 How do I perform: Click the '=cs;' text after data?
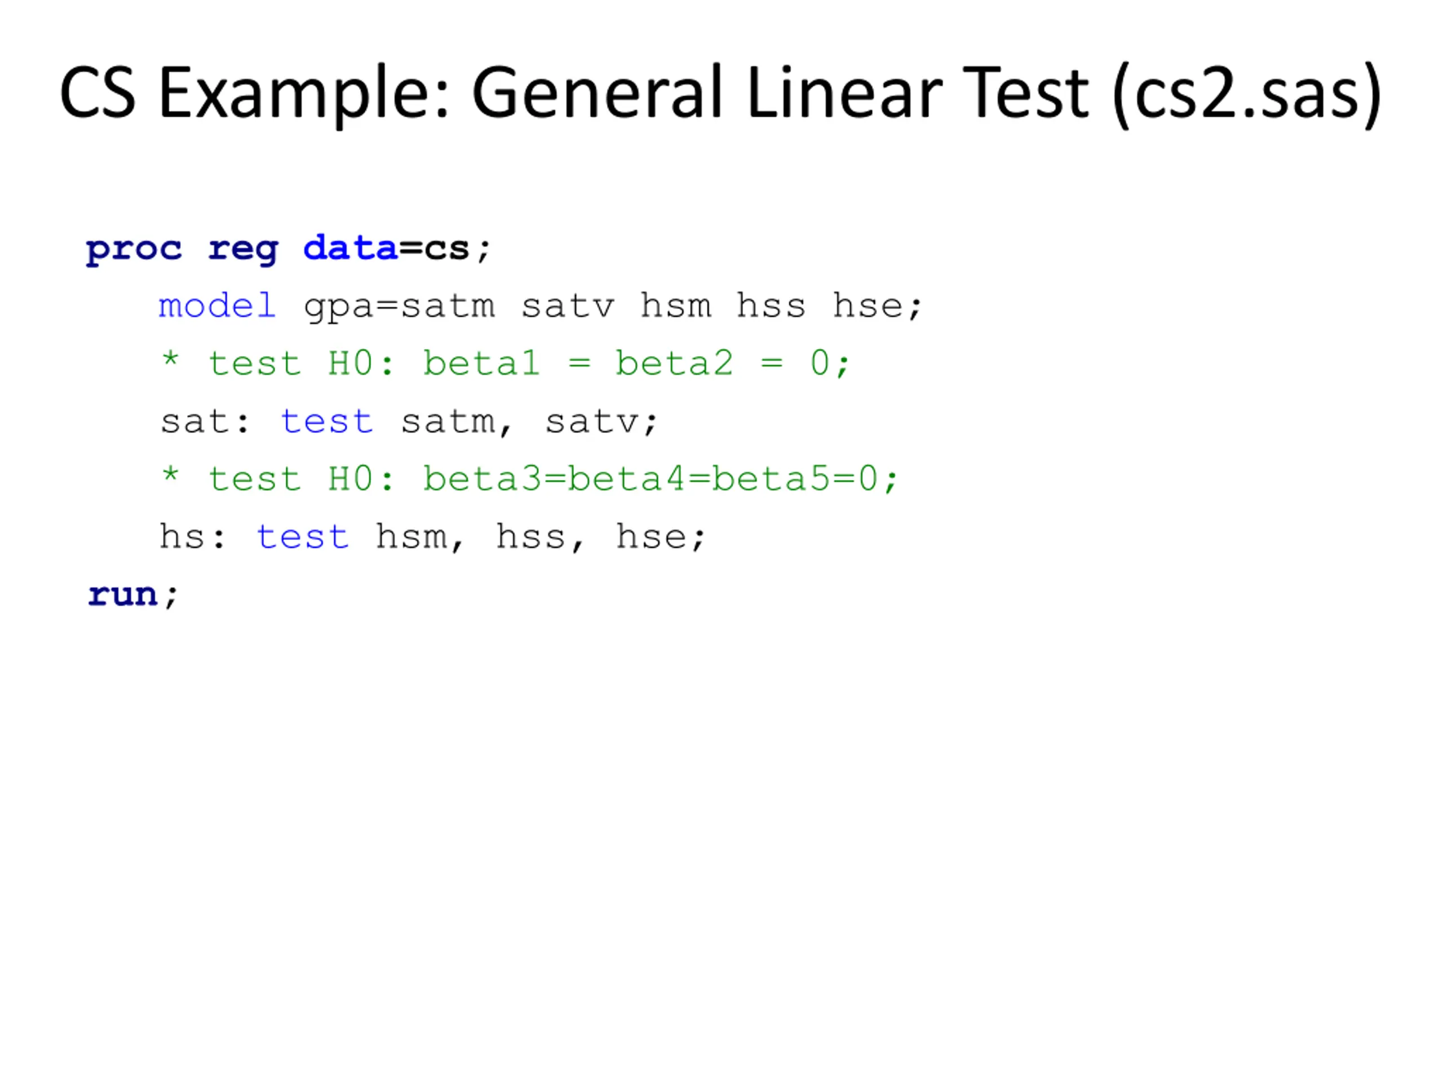pyautogui.click(x=444, y=249)
